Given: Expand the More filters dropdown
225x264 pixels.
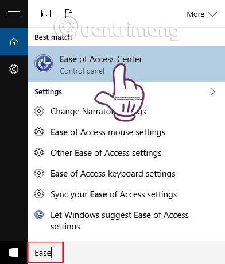Looking at the screenshot, I should (x=201, y=14).
